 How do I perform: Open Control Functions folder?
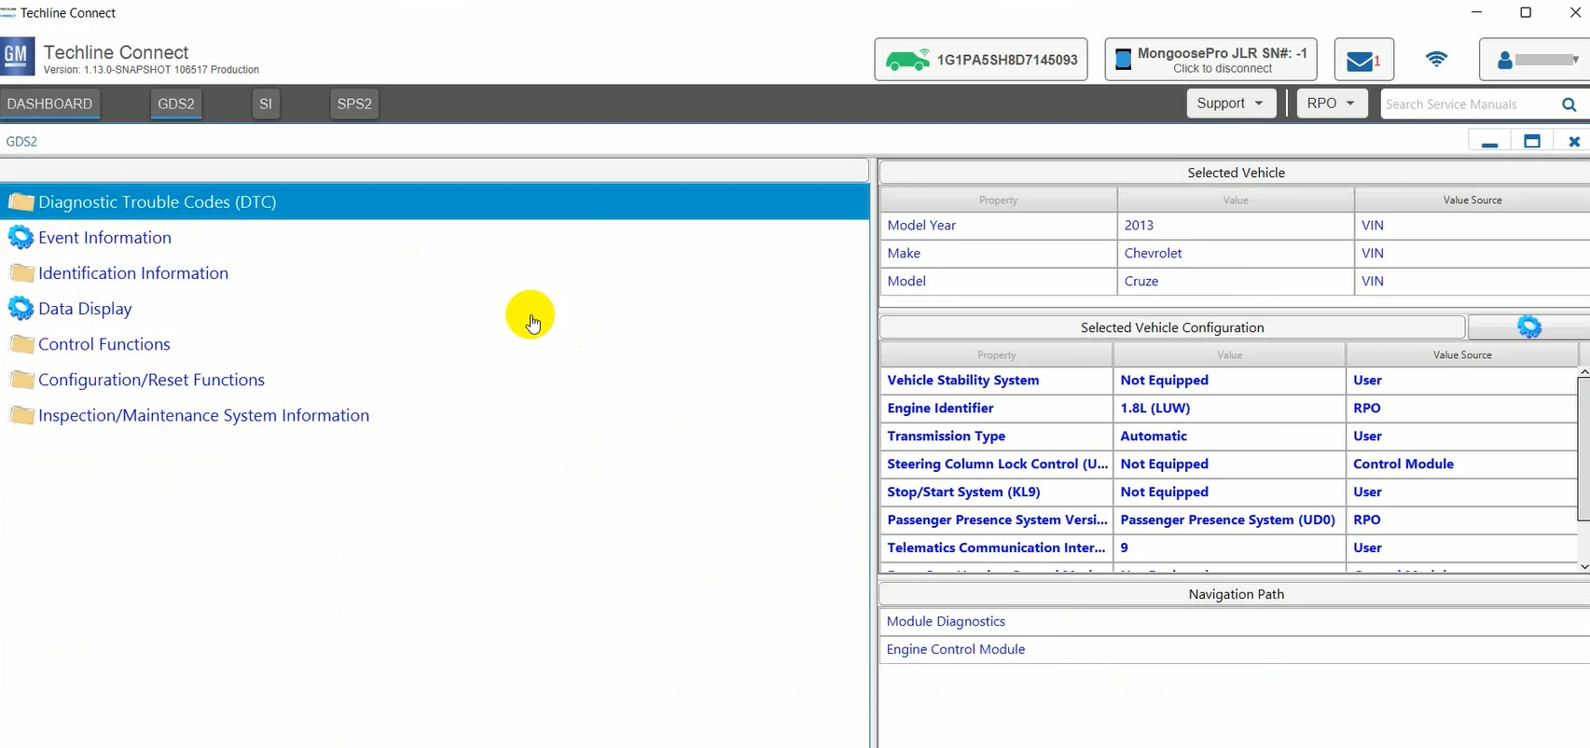104,344
